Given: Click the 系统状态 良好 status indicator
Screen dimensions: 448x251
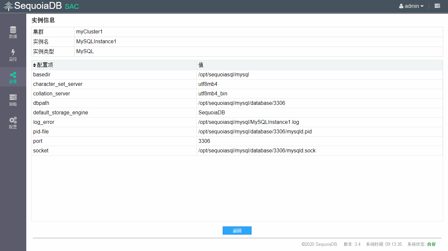Looking at the screenshot, I should click(431, 244).
